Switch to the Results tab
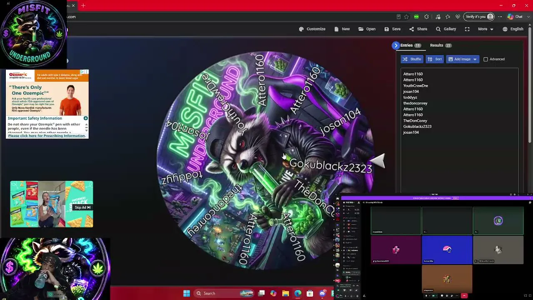Image resolution: width=533 pixels, height=300 pixels. [441, 45]
